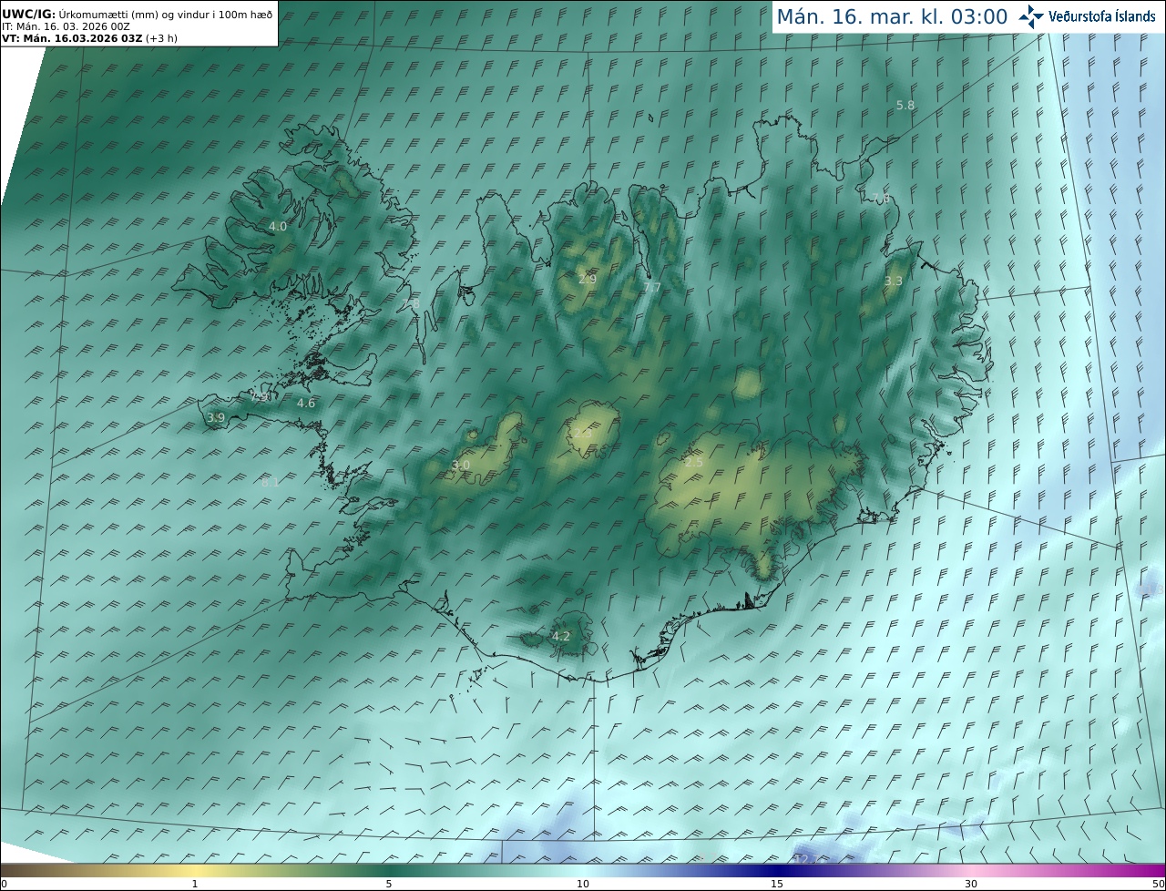Click the 4.0 value over the Westfjords

[278, 226]
